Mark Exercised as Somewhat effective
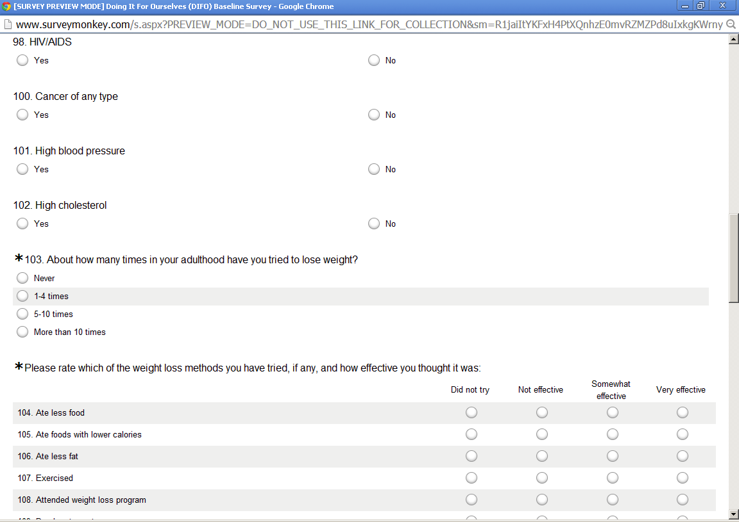The image size is (739, 522). coord(613,478)
